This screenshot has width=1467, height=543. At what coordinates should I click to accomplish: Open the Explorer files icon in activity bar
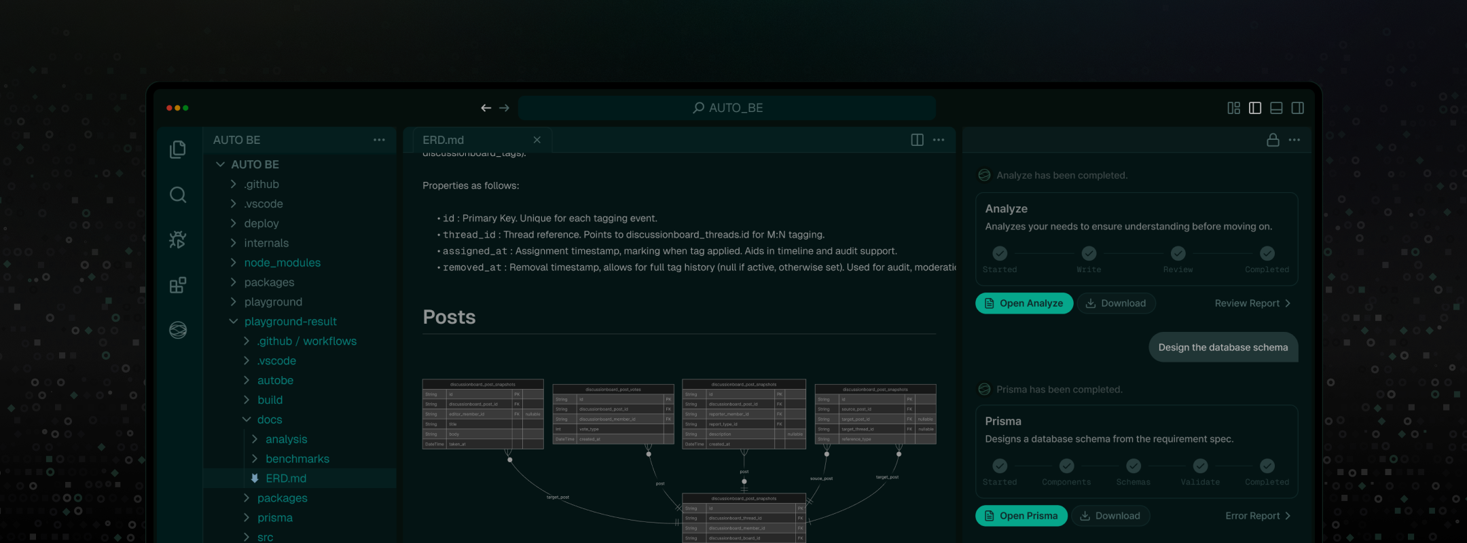(178, 149)
